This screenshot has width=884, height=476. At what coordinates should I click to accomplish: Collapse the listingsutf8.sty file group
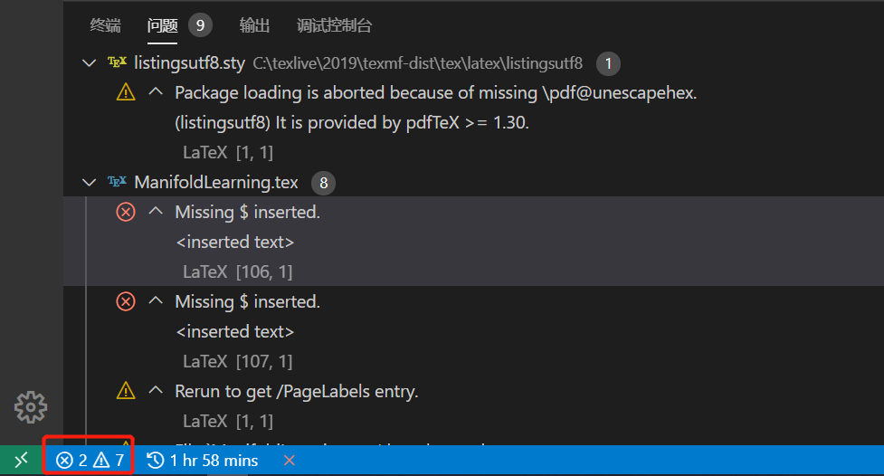[89, 62]
